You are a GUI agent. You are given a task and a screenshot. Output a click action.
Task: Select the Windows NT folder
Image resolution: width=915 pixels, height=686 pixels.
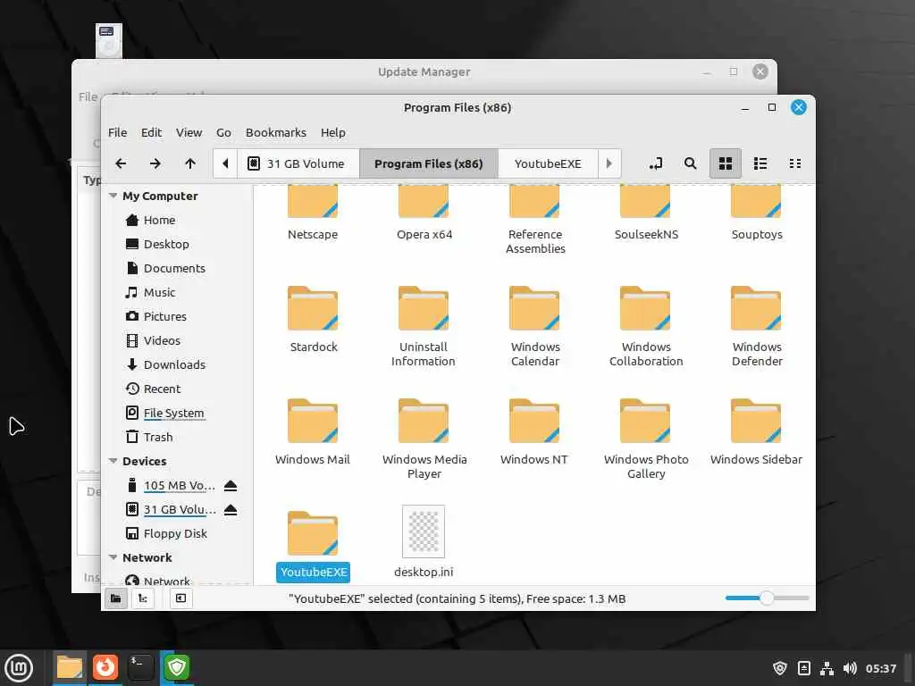pyautogui.click(x=534, y=431)
